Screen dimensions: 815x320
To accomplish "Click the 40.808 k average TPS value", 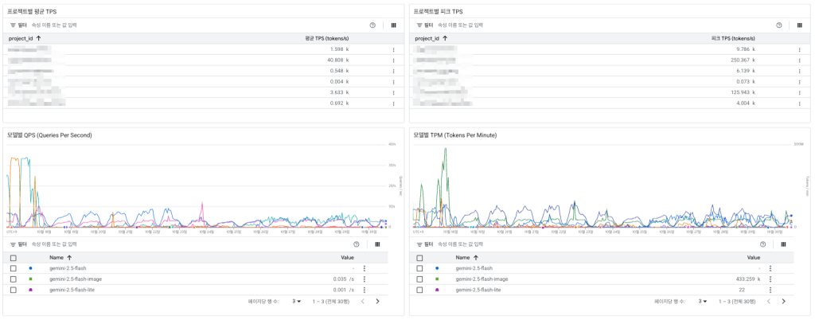I will [337, 60].
